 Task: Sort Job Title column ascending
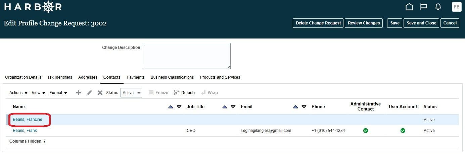[x=225, y=107]
